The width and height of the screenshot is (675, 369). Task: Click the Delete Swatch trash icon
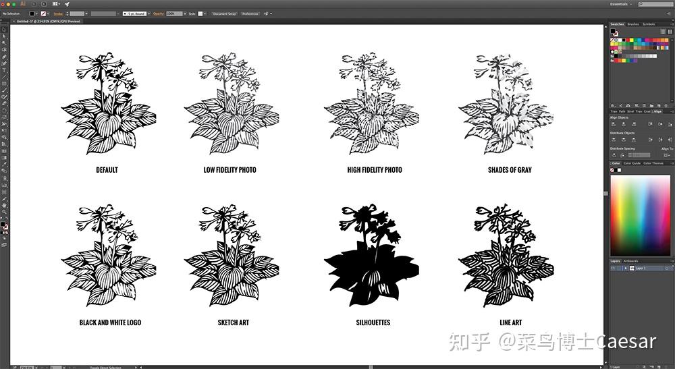666,106
